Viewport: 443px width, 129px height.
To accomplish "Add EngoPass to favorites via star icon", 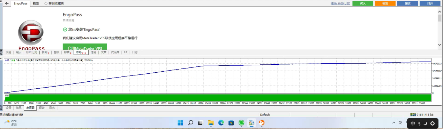I will 46,3.
